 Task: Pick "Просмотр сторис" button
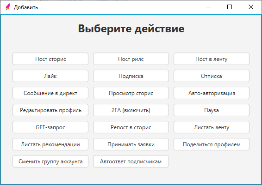[x=131, y=93]
